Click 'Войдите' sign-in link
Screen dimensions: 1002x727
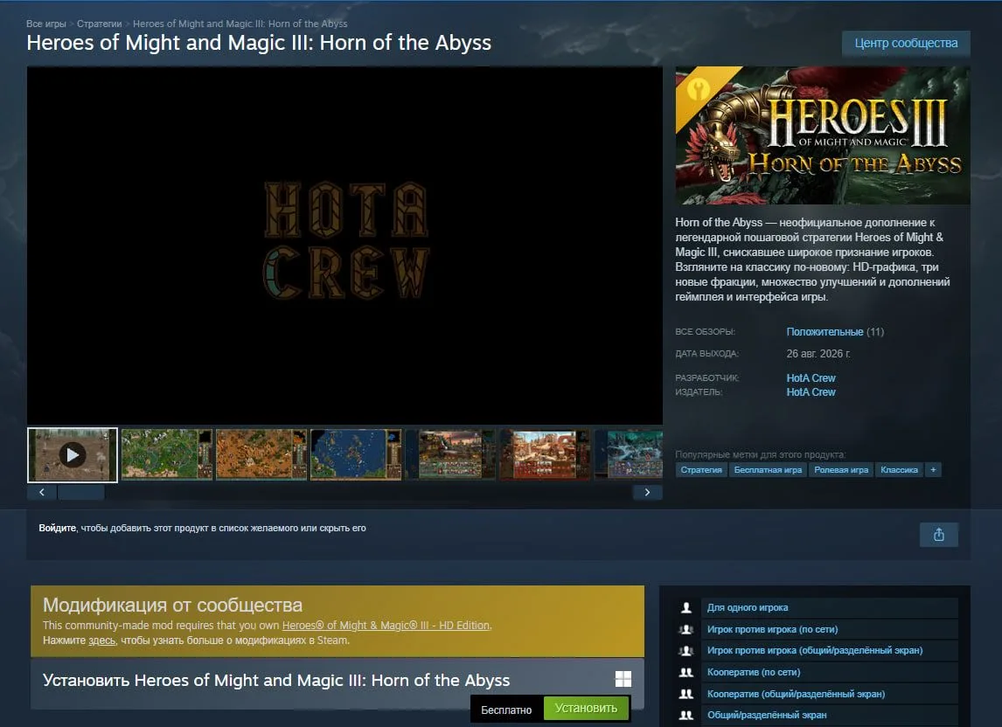pos(58,529)
